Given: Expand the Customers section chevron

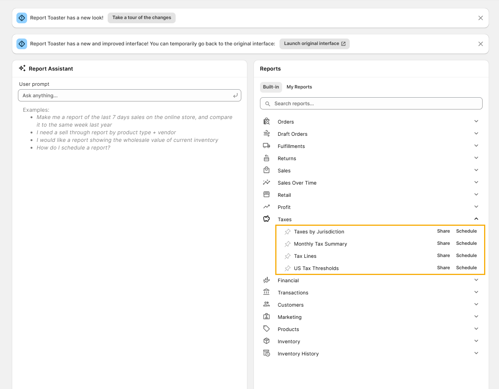Looking at the screenshot, I should [x=476, y=304].
